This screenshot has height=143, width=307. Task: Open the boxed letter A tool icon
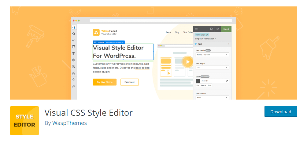(x=74, y=66)
